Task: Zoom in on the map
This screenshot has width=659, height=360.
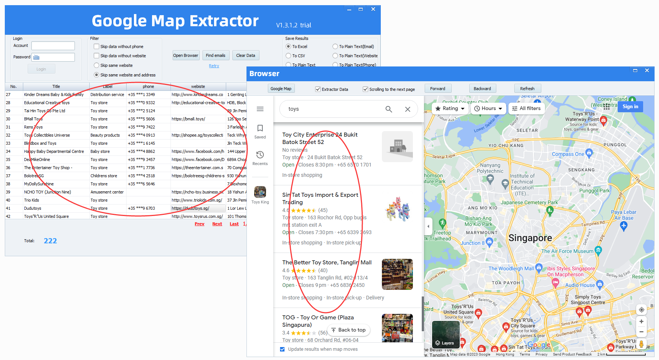Action: click(x=641, y=322)
